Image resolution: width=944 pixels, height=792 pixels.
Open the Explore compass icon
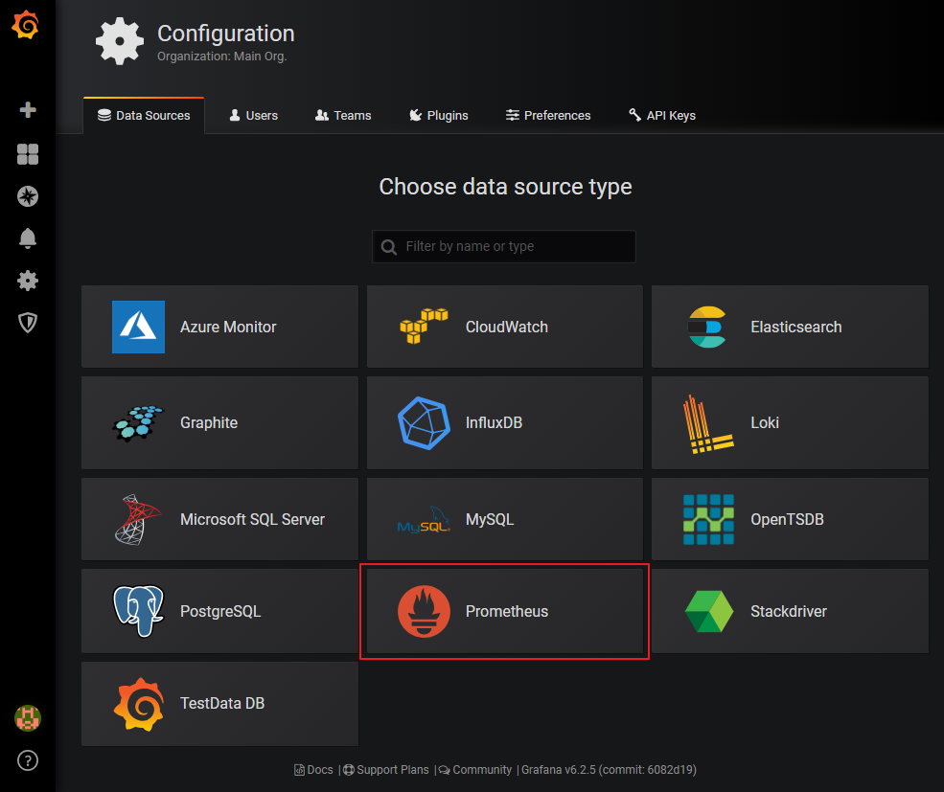[x=28, y=196]
